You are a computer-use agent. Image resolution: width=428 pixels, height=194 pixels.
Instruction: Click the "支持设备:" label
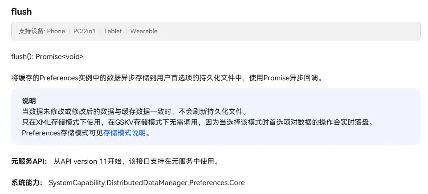[x=32, y=31]
